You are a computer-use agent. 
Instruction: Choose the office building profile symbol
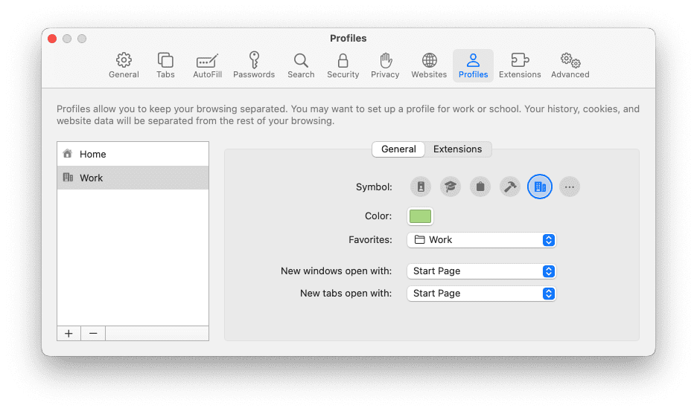(540, 187)
